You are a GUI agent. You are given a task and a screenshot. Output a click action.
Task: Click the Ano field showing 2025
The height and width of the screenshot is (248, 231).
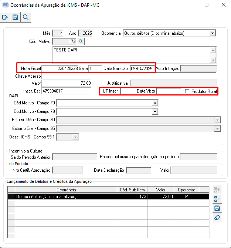tap(85, 33)
